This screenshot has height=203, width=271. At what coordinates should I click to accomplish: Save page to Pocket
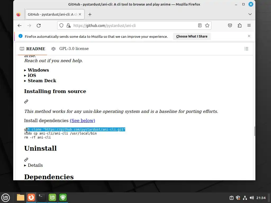click(x=230, y=26)
